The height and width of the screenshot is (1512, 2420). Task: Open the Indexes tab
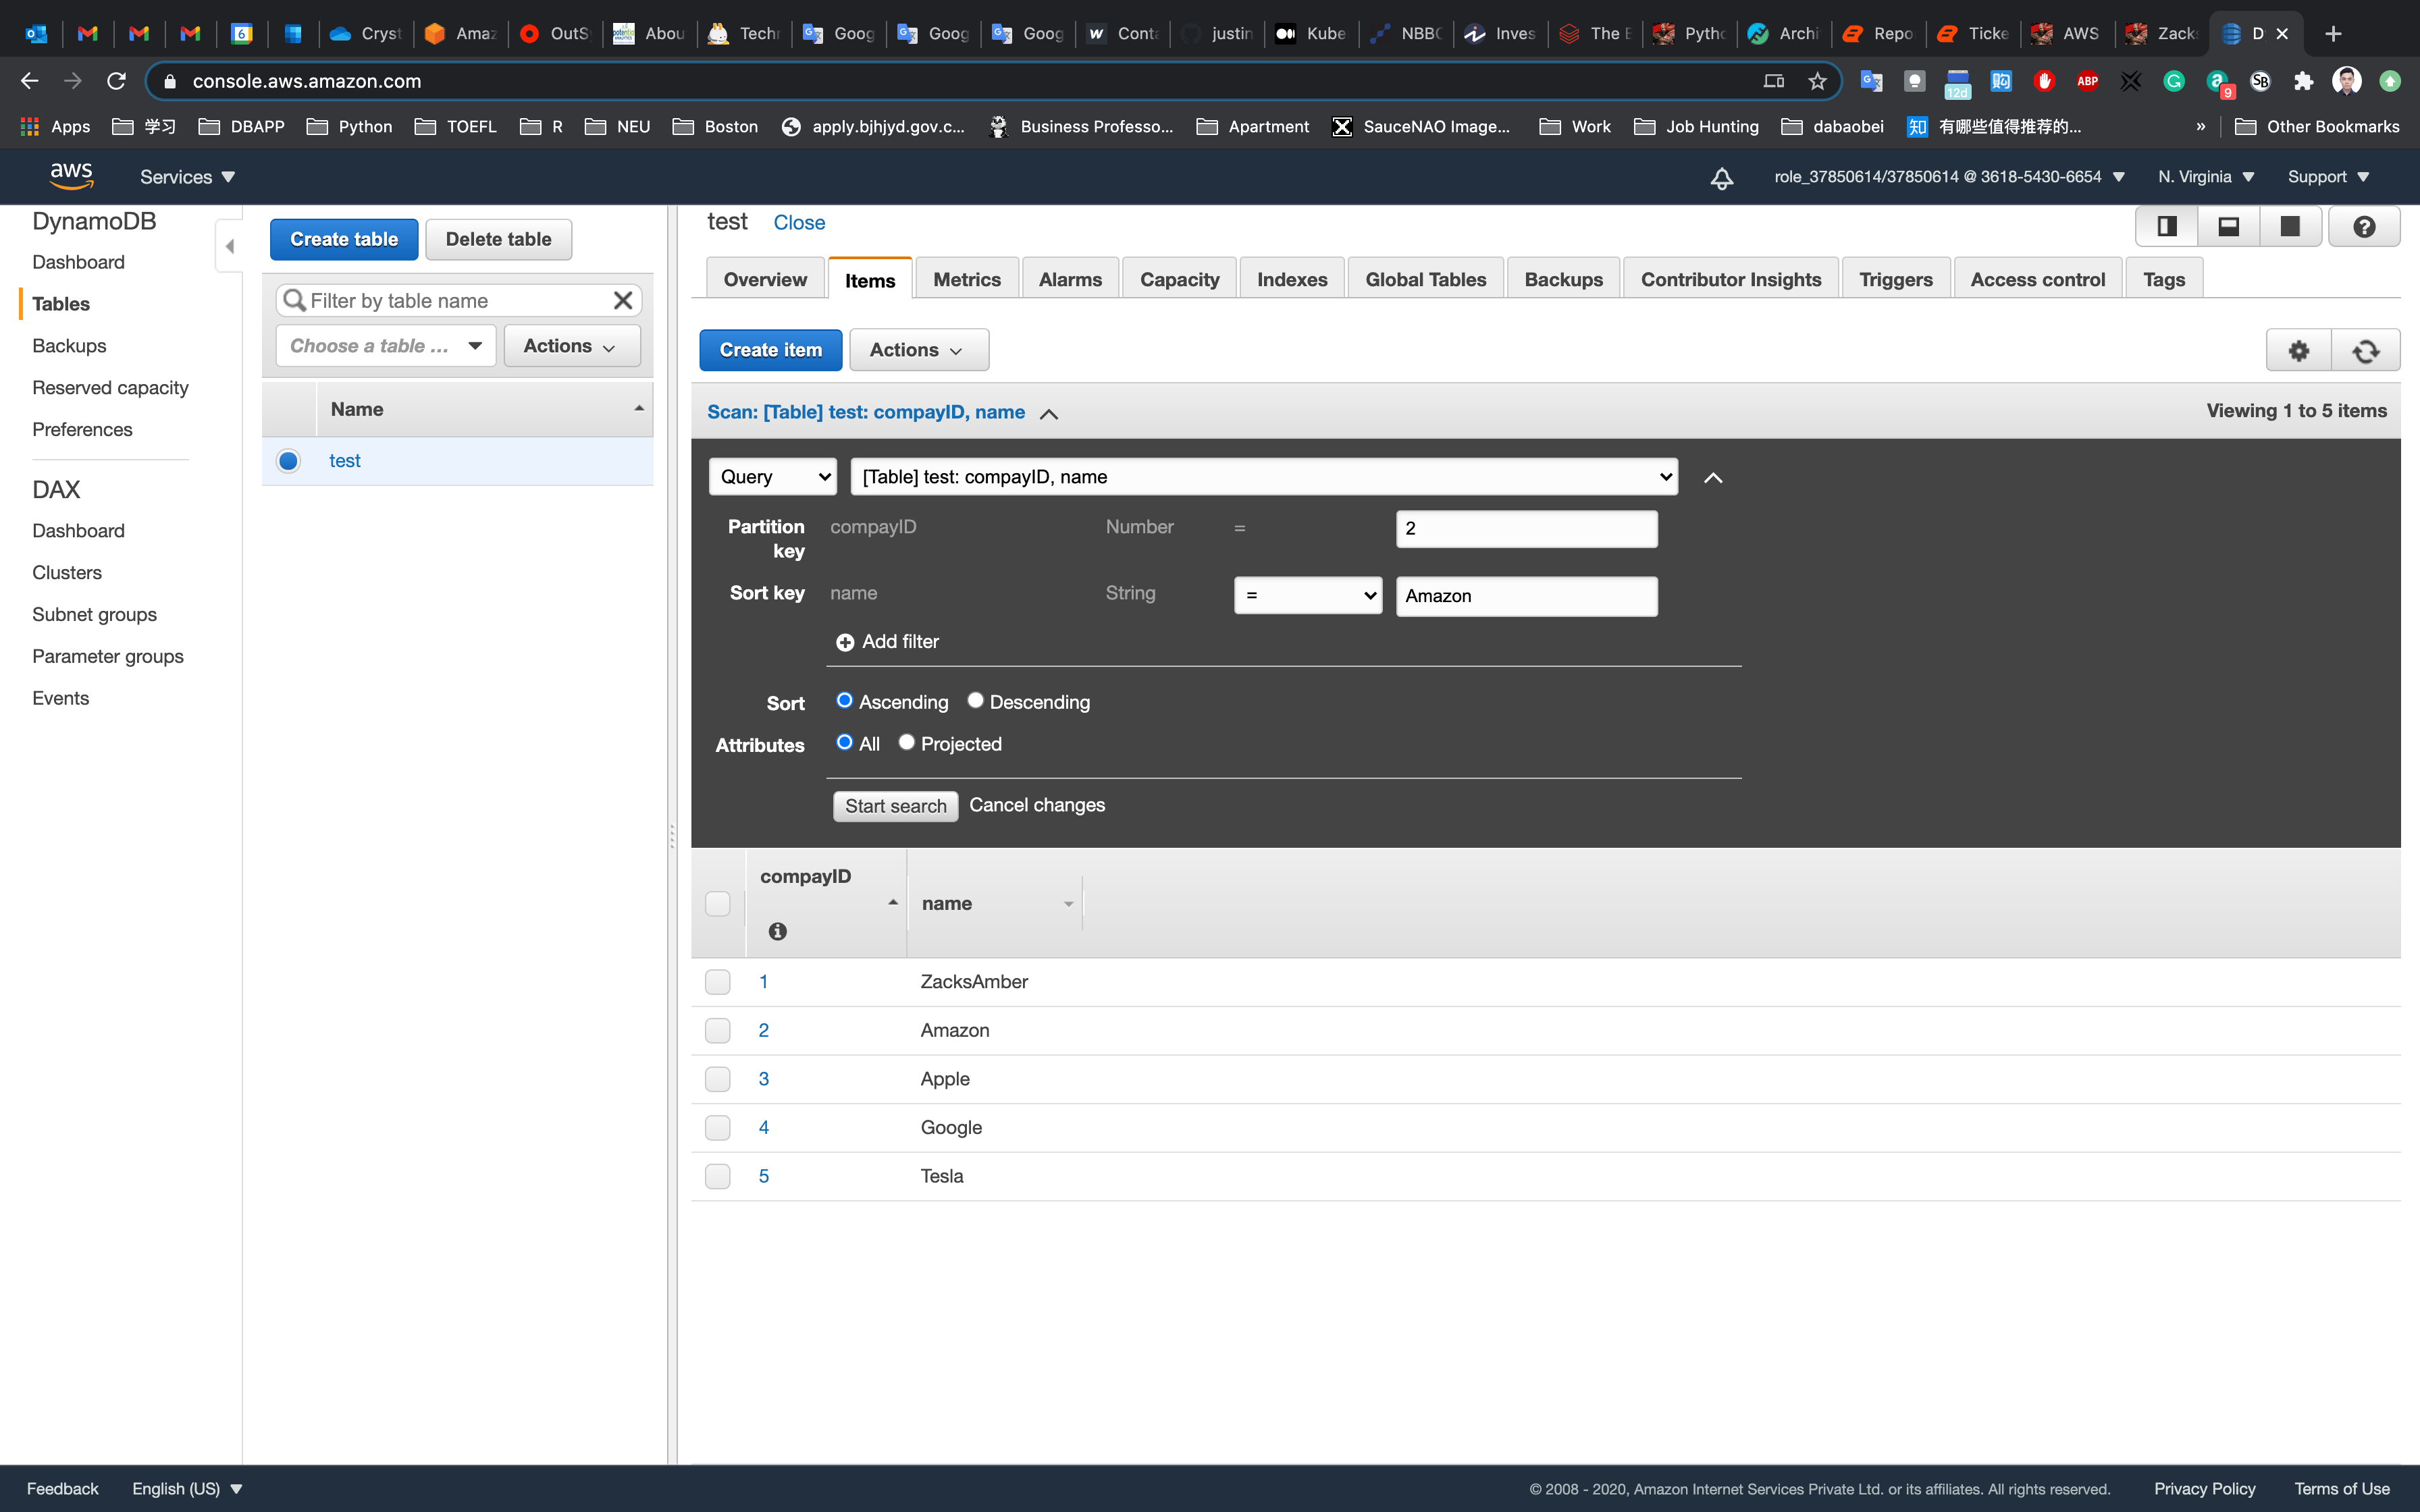(1291, 280)
